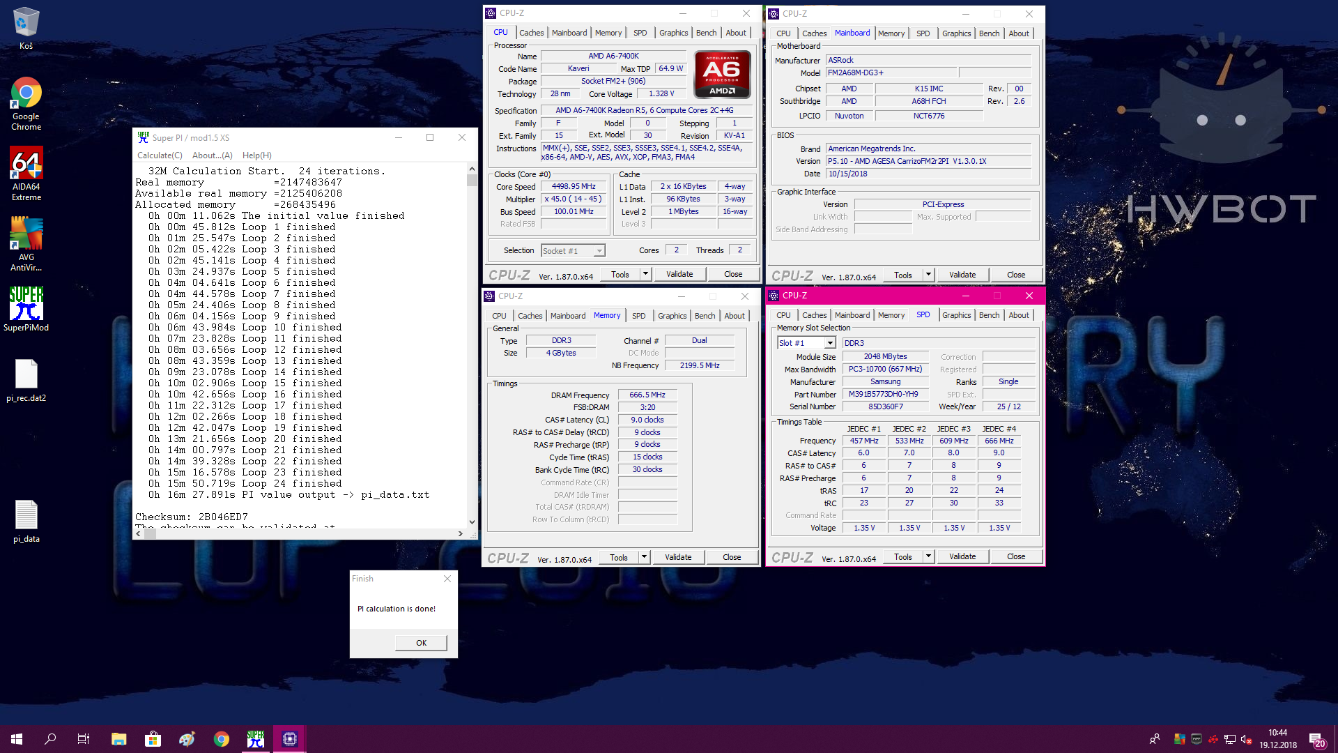Open the Koš recycle bin desktop icon

coord(26,28)
